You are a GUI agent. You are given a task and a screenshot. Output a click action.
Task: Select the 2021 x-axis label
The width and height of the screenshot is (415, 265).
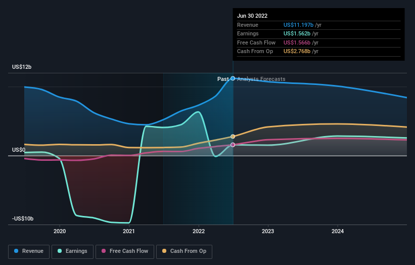click(x=129, y=231)
